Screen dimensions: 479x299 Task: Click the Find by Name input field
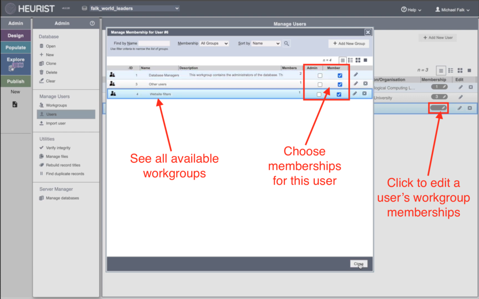[154, 44]
